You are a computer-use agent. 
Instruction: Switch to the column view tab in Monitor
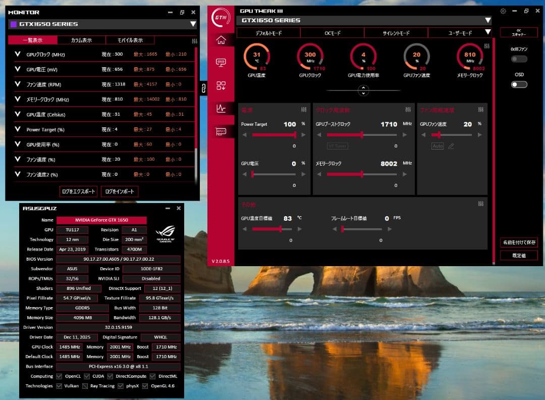pos(81,40)
